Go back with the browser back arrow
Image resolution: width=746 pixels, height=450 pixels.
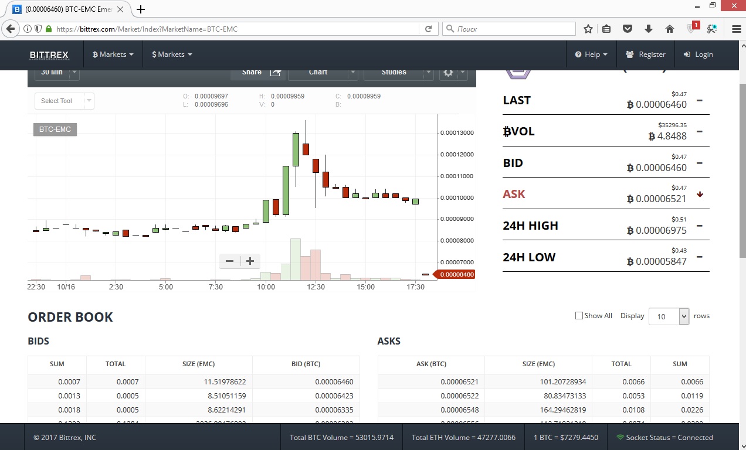10,29
